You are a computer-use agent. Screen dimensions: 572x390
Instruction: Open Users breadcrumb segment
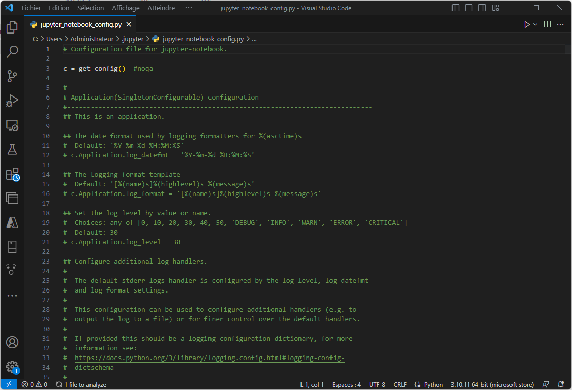54,39
